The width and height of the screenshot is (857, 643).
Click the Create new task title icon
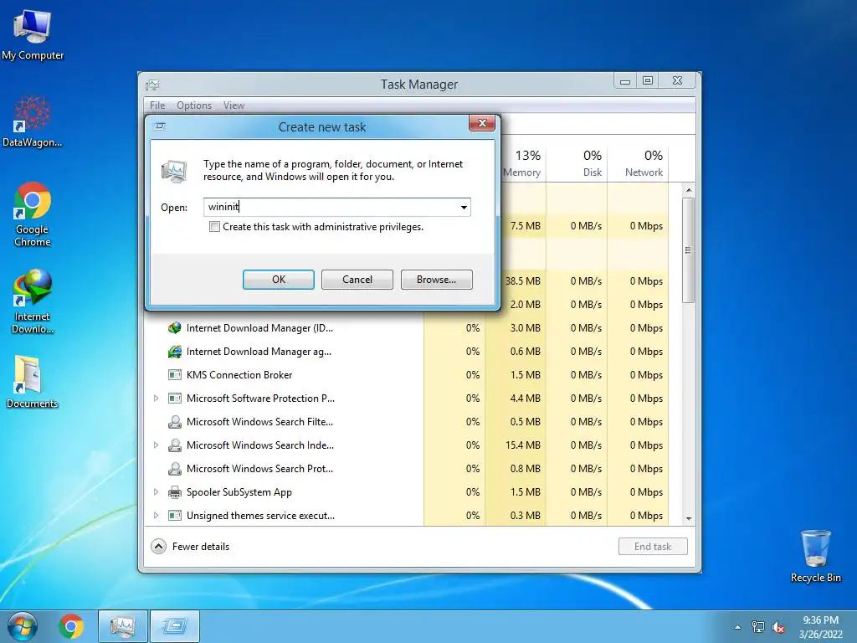(x=160, y=127)
